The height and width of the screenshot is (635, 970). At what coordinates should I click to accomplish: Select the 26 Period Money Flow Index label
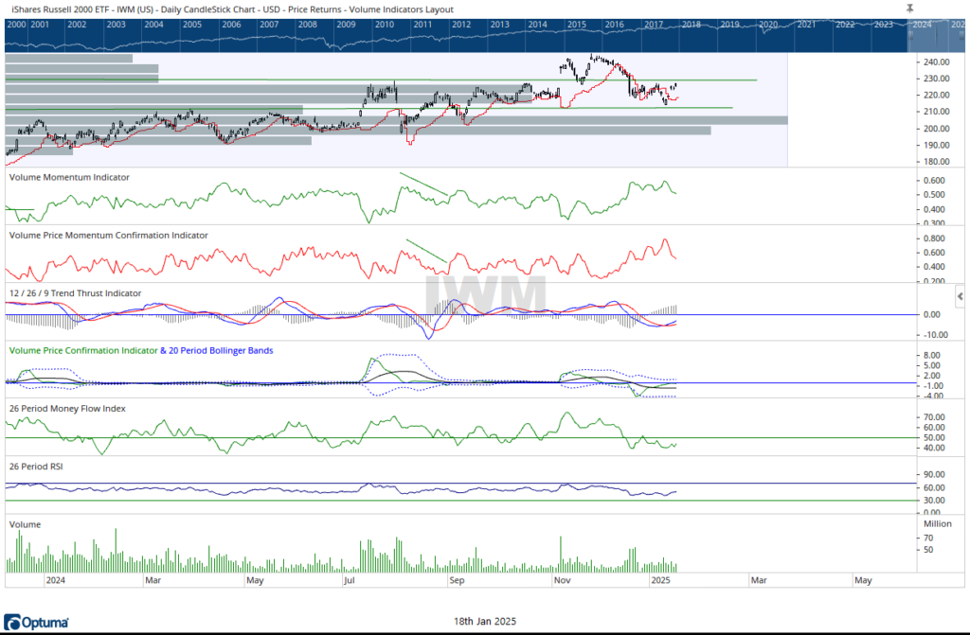tap(67, 409)
